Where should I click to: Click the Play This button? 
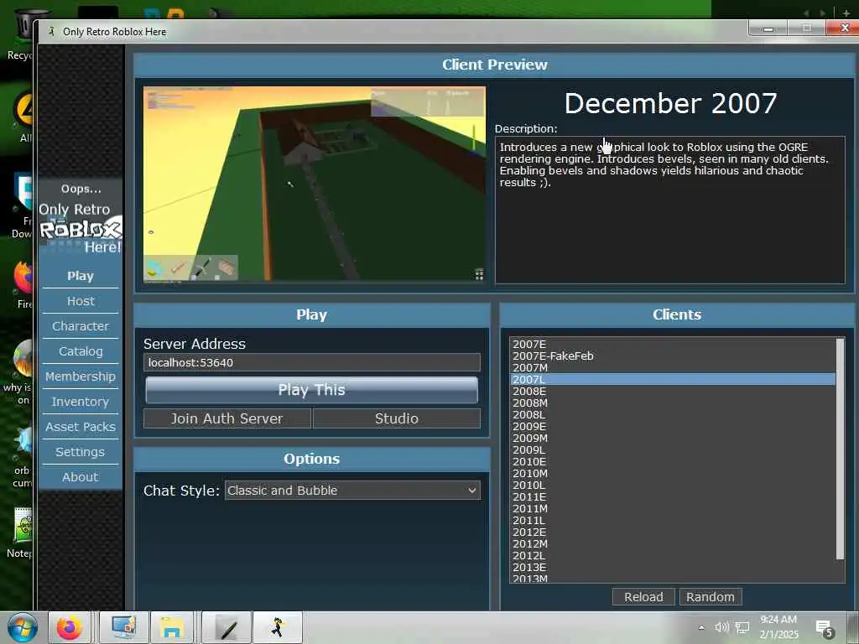point(312,390)
